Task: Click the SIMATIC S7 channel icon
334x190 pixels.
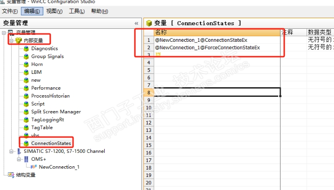Action: click(19, 151)
